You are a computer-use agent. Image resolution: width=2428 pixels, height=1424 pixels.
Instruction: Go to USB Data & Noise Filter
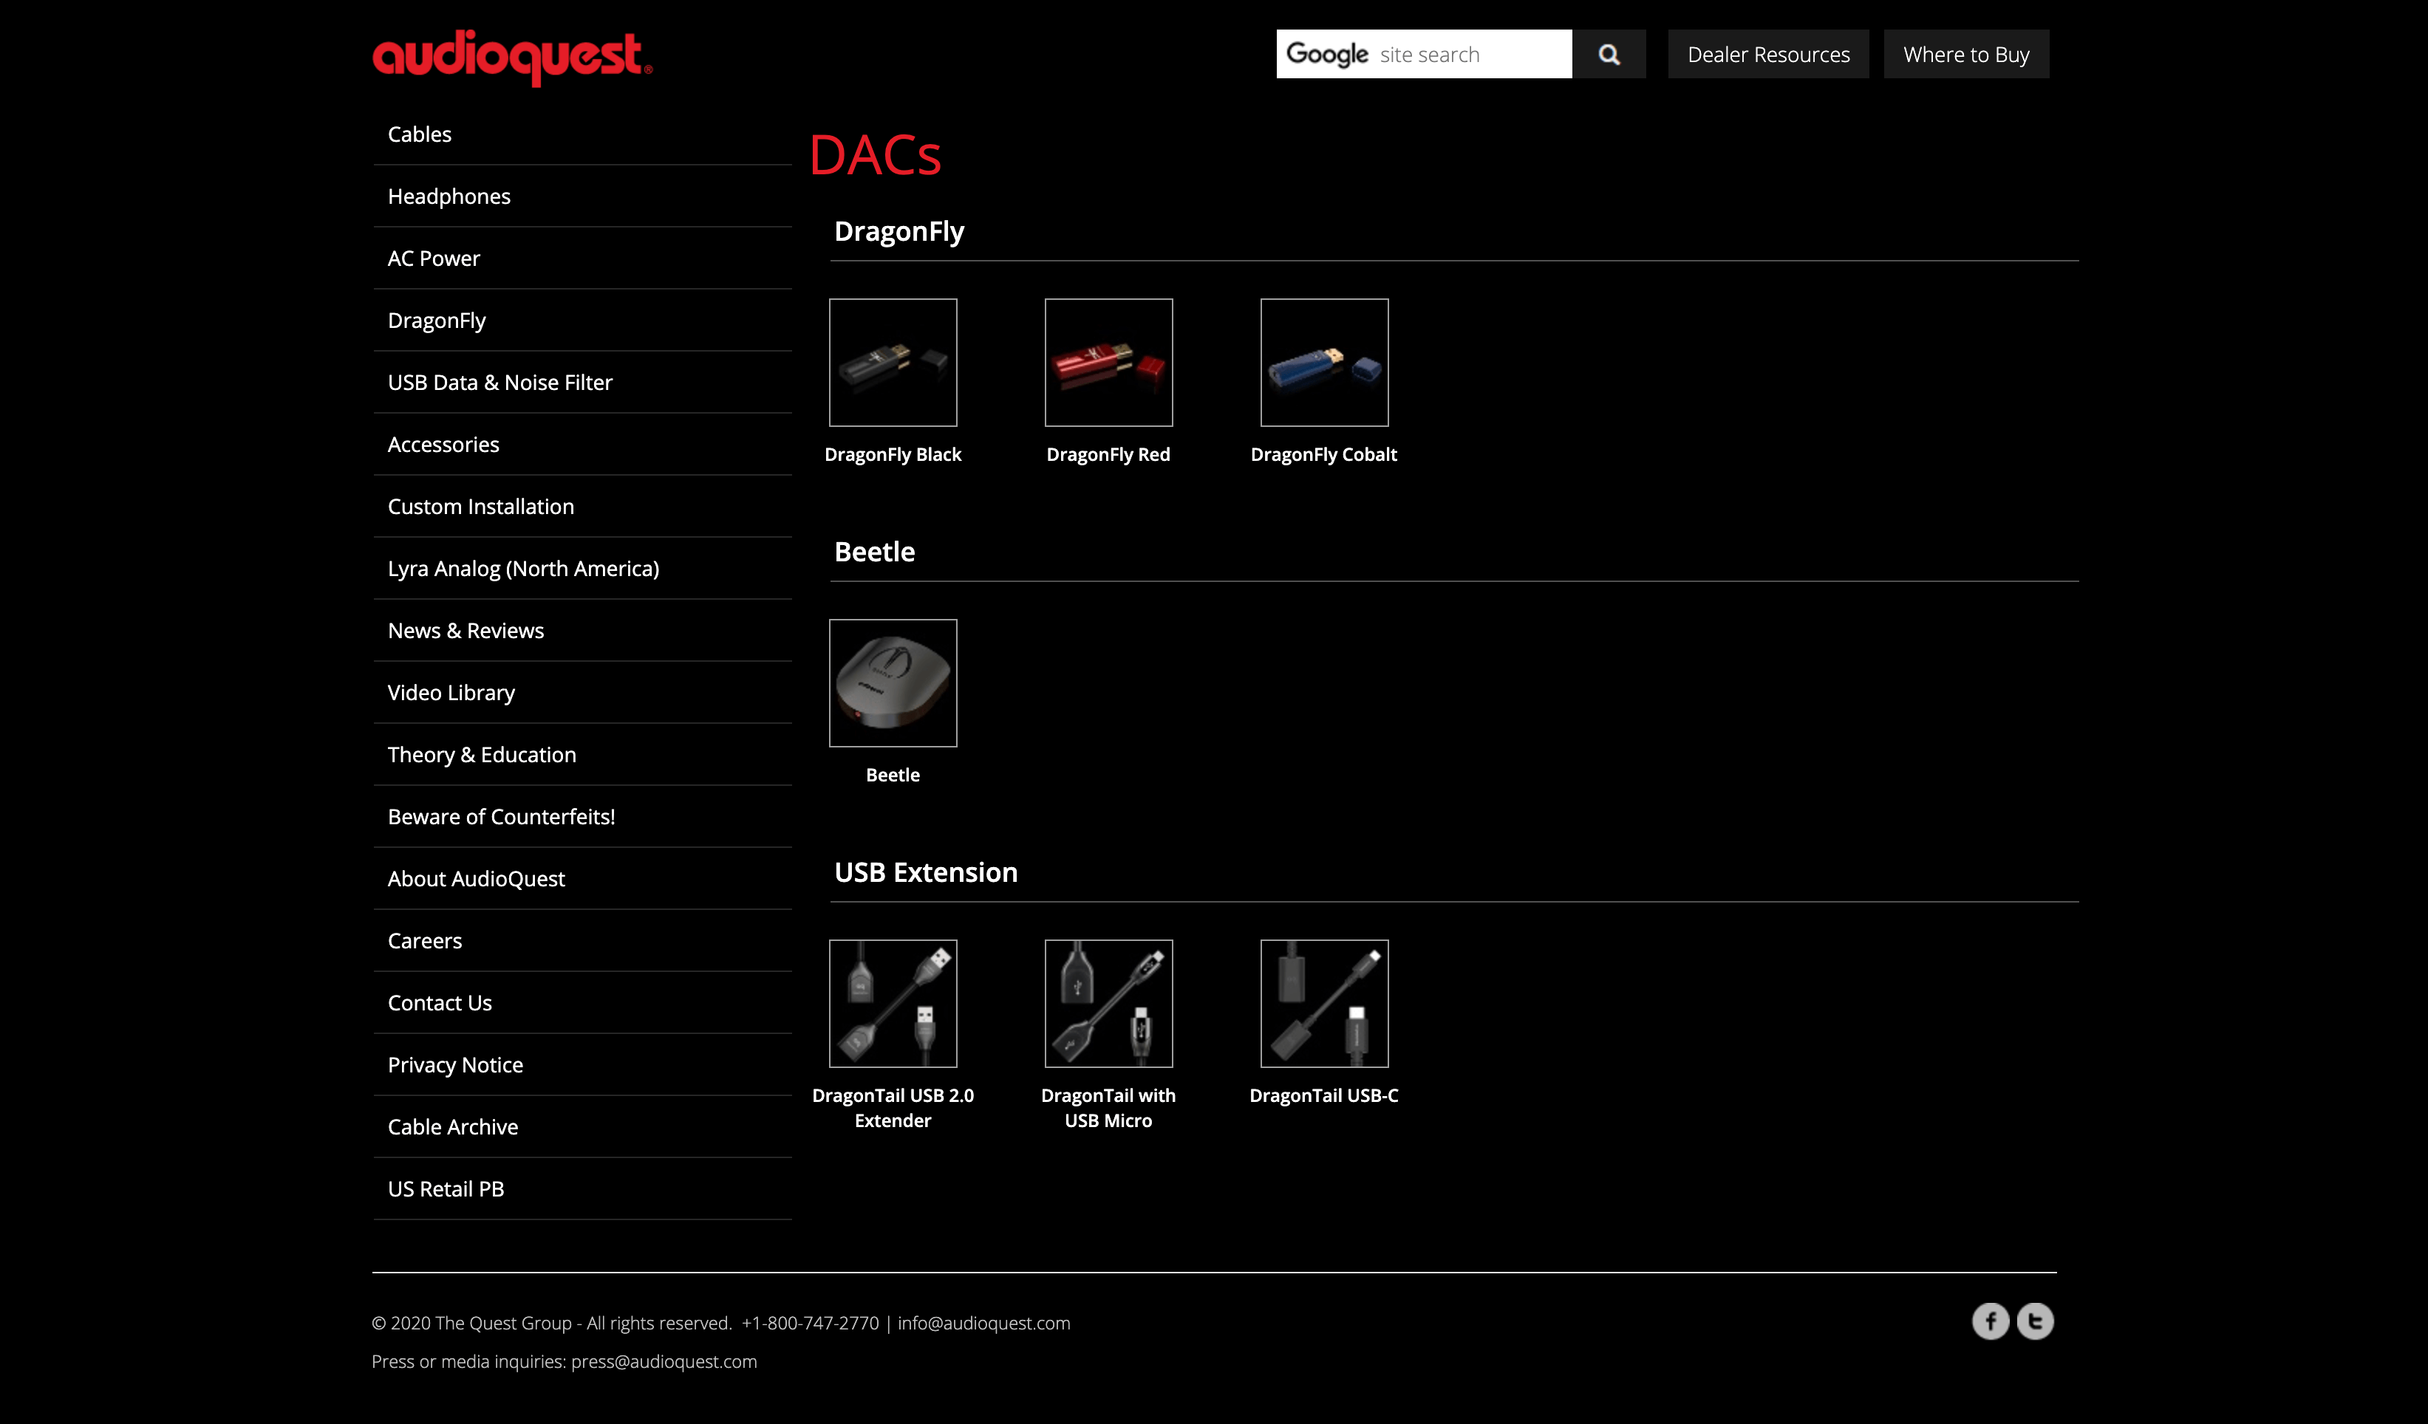pyautogui.click(x=499, y=383)
